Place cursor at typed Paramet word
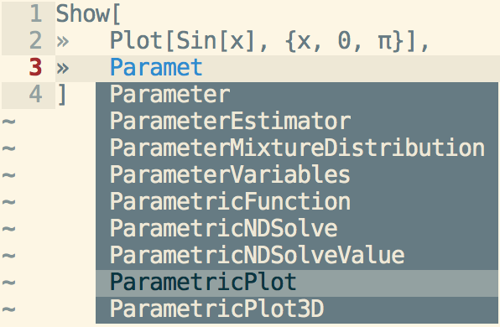 tap(156, 68)
